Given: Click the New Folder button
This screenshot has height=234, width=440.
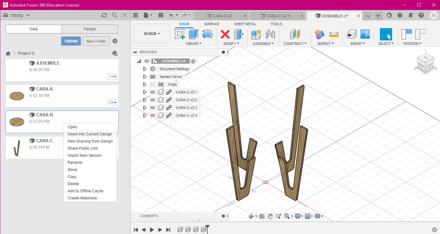Looking at the screenshot, I should (96, 41).
